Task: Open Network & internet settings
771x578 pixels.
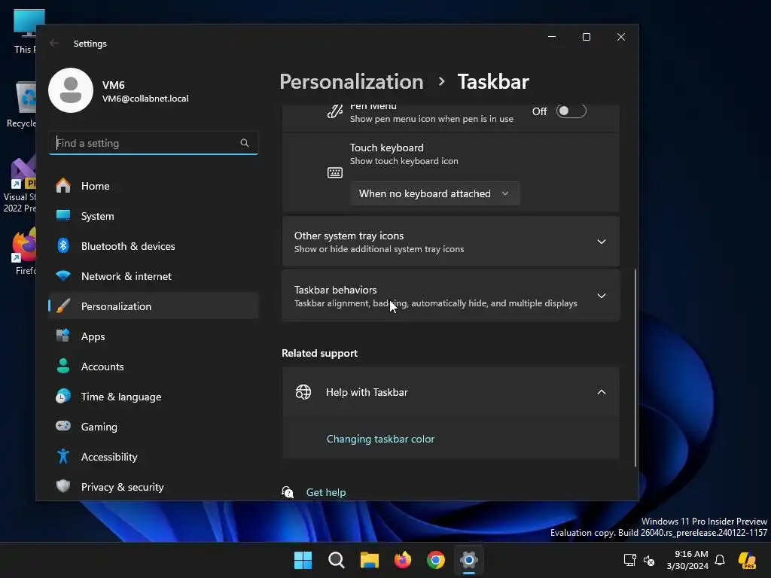Action: point(154,275)
